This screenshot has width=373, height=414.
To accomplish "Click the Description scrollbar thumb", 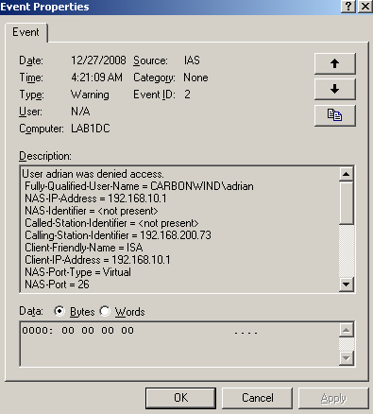I will coord(347,202).
